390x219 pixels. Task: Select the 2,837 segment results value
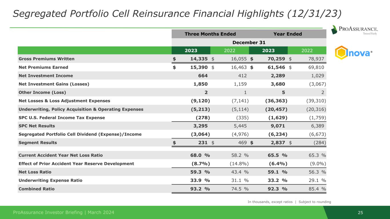click(277, 143)
